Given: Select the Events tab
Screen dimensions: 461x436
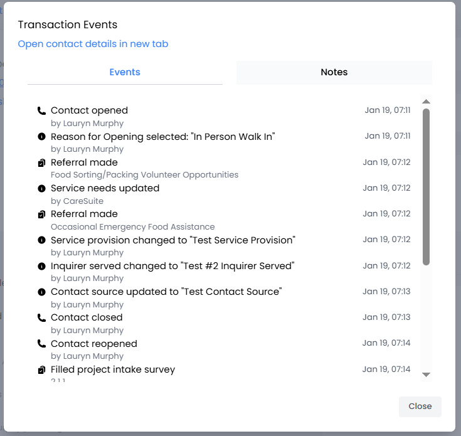Looking at the screenshot, I should click(125, 72).
